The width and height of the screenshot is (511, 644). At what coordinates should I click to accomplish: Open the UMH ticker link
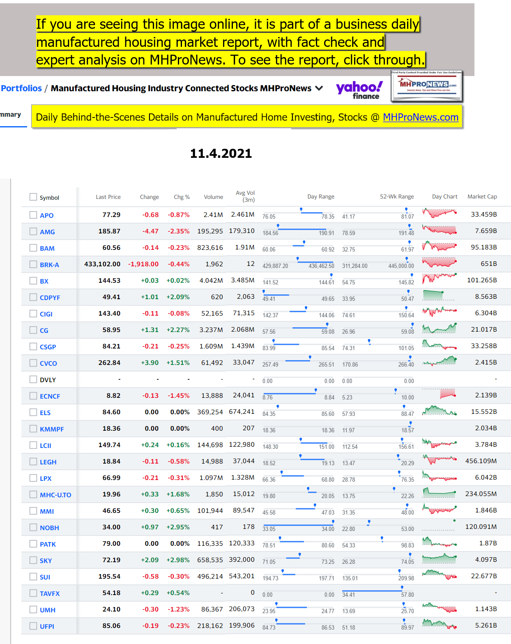pos(48,610)
